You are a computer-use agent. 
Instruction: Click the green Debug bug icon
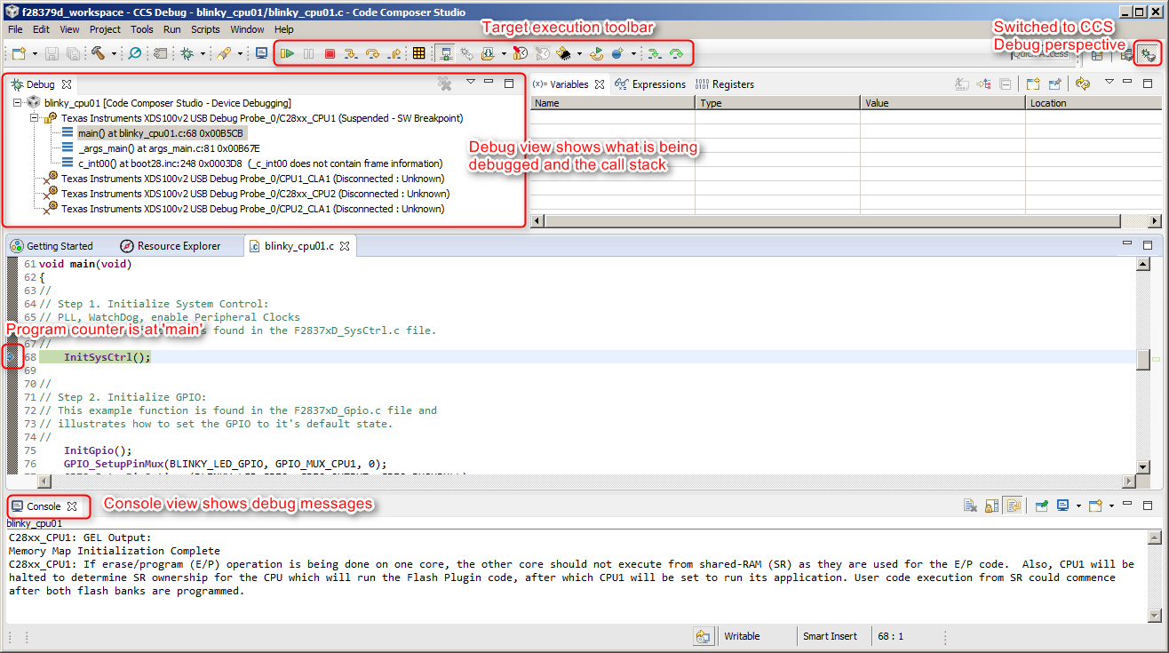point(187,53)
